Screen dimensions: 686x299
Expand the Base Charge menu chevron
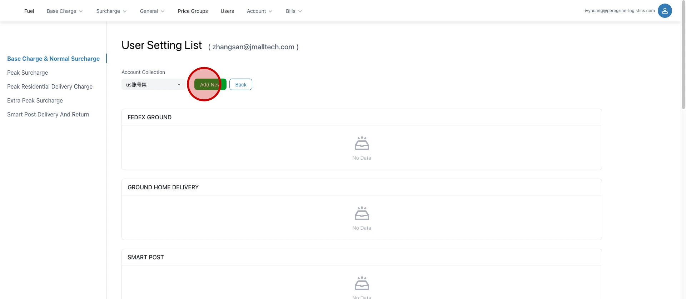(81, 11)
